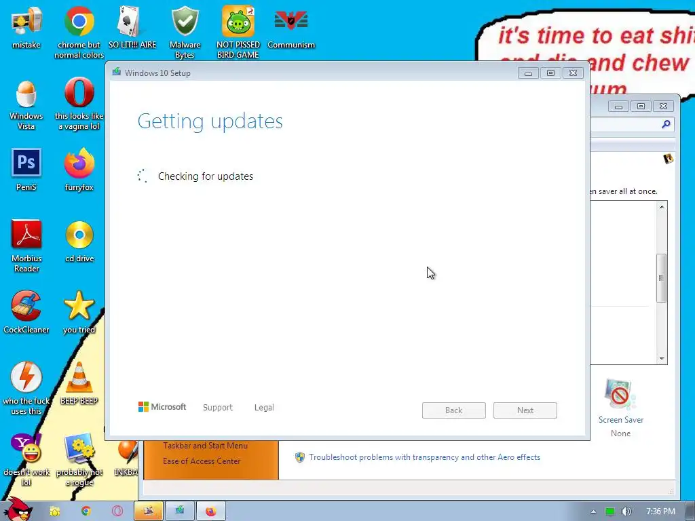This screenshot has width=695, height=521.
Task: Open the pink Opera taskbar icon
Action: [x=117, y=512]
